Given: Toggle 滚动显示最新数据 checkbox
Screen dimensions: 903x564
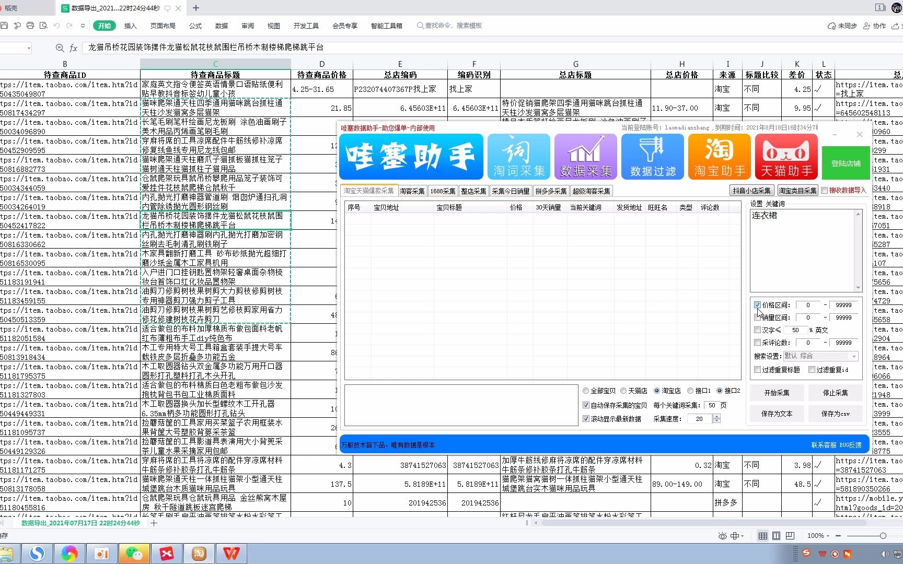Looking at the screenshot, I should [x=586, y=419].
